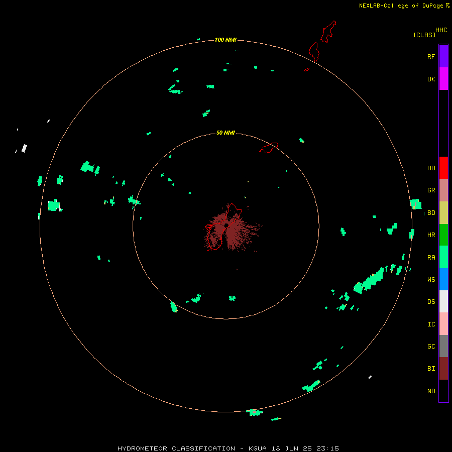The image size is (452, 452).
Task: Click the 'BI' legend label
Action: 431,369
